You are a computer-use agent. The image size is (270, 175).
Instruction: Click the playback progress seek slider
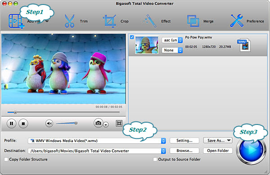[x=63, y=112]
